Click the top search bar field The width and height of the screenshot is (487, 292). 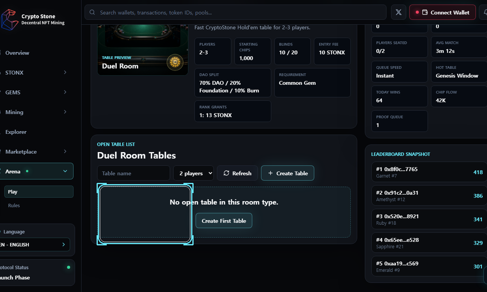point(235,13)
